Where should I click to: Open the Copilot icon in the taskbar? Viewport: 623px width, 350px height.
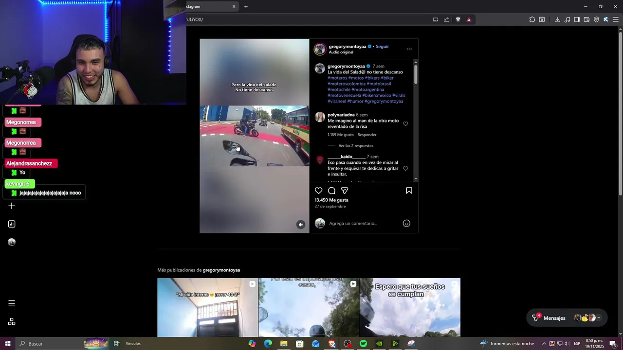pyautogui.click(x=252, y=344)
